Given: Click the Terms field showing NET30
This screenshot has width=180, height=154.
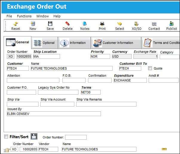Looking at the screenshot, I should 91,92.
